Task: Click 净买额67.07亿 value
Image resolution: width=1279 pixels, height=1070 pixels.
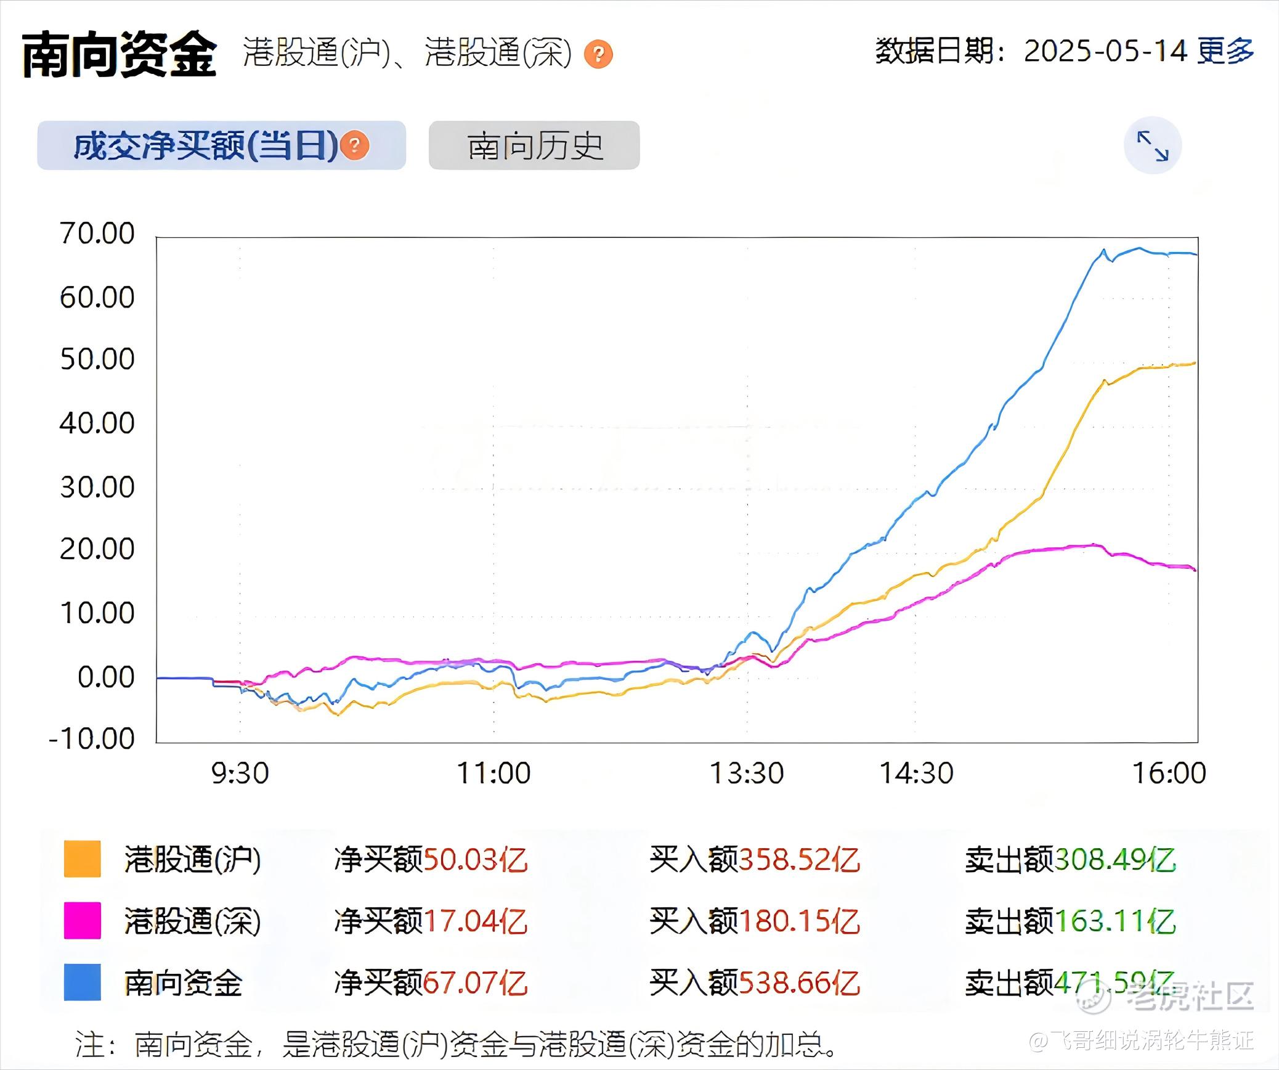Action: 431,982
